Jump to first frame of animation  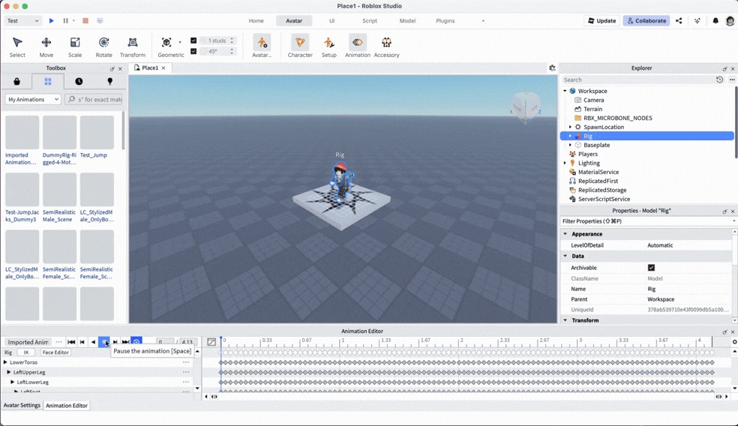point(71,342)
